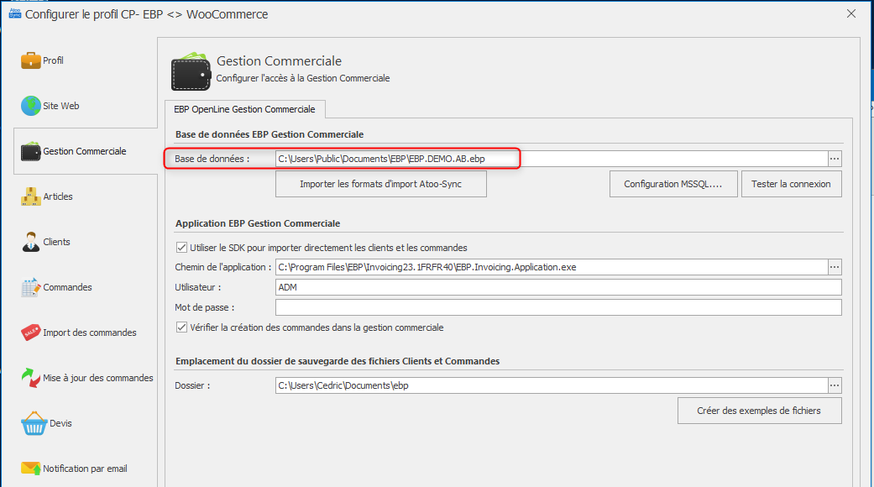The height and width of the screenshot is (487, 874).
Task: Click the 'Utilisateur :' label
Action: (198, 287)
